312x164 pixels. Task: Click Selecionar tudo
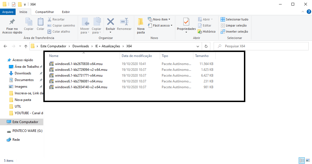234,19
